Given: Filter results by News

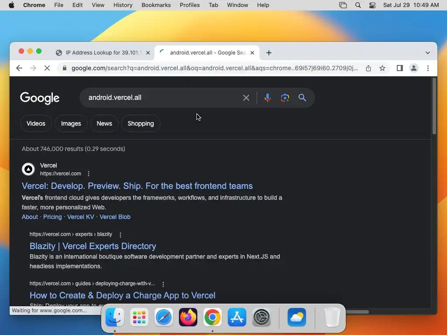Looking at the screenshot, I should (104, 123).
